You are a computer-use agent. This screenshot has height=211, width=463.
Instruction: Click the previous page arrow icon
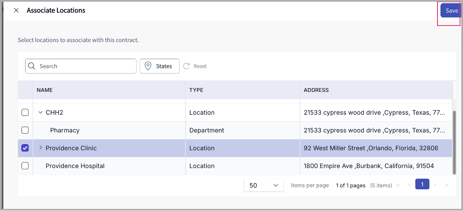pyautogui.click(x=410, y=185)
